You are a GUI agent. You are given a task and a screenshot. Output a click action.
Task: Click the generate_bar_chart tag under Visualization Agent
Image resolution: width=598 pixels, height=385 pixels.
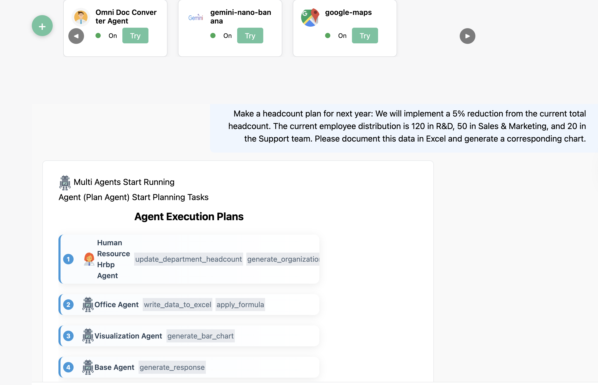coord(200,336)
